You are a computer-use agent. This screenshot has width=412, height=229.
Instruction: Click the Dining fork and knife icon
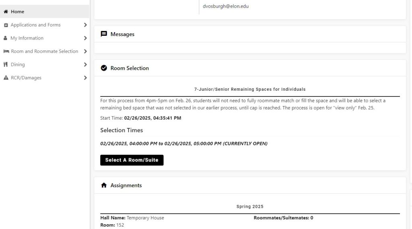(x=6, y=65)
